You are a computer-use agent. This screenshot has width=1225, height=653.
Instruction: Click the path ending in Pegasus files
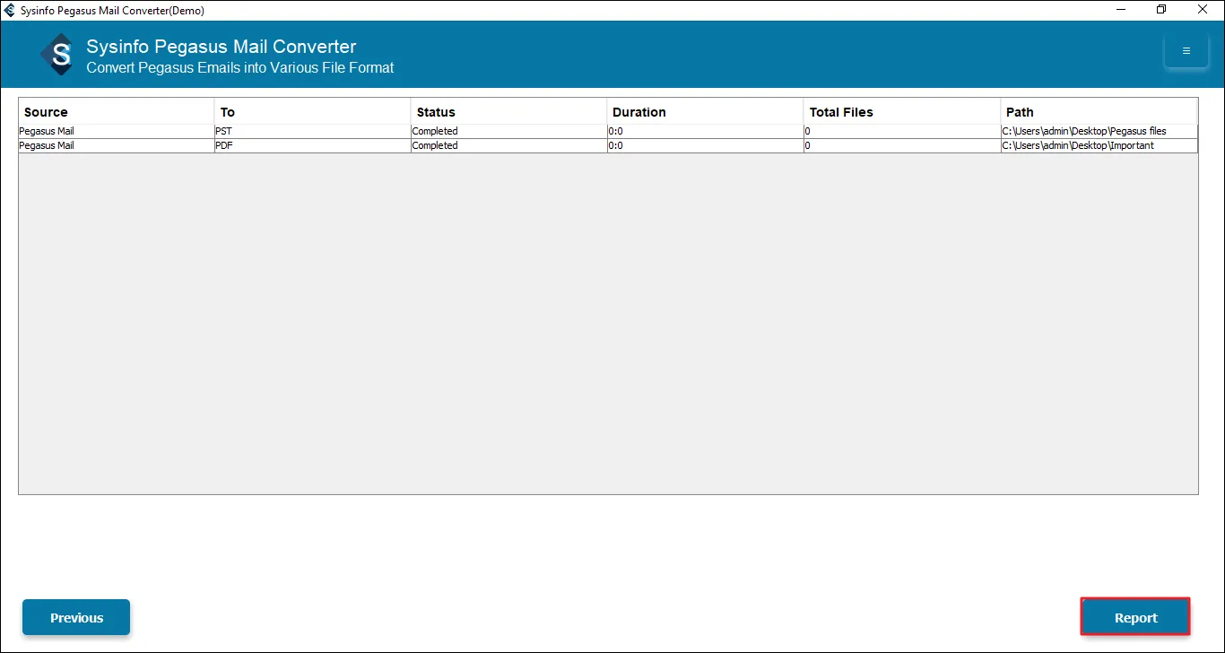tap(1099, 131)
